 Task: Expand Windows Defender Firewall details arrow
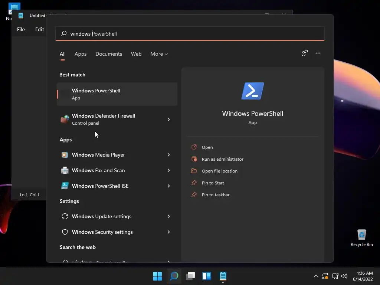pos(169,119)
